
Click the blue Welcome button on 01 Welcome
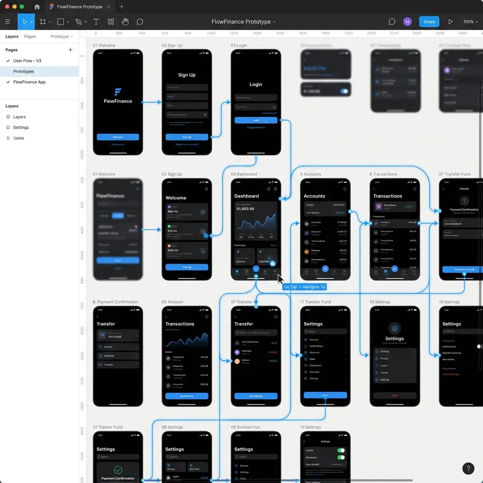pos(117,137)
